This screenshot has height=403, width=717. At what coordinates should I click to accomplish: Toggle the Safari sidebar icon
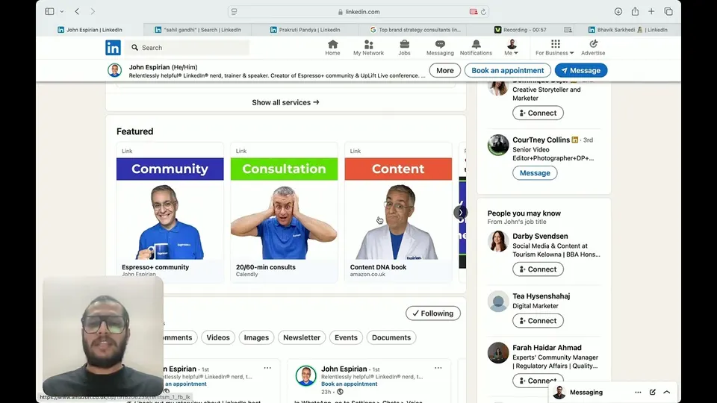point(49,11)
